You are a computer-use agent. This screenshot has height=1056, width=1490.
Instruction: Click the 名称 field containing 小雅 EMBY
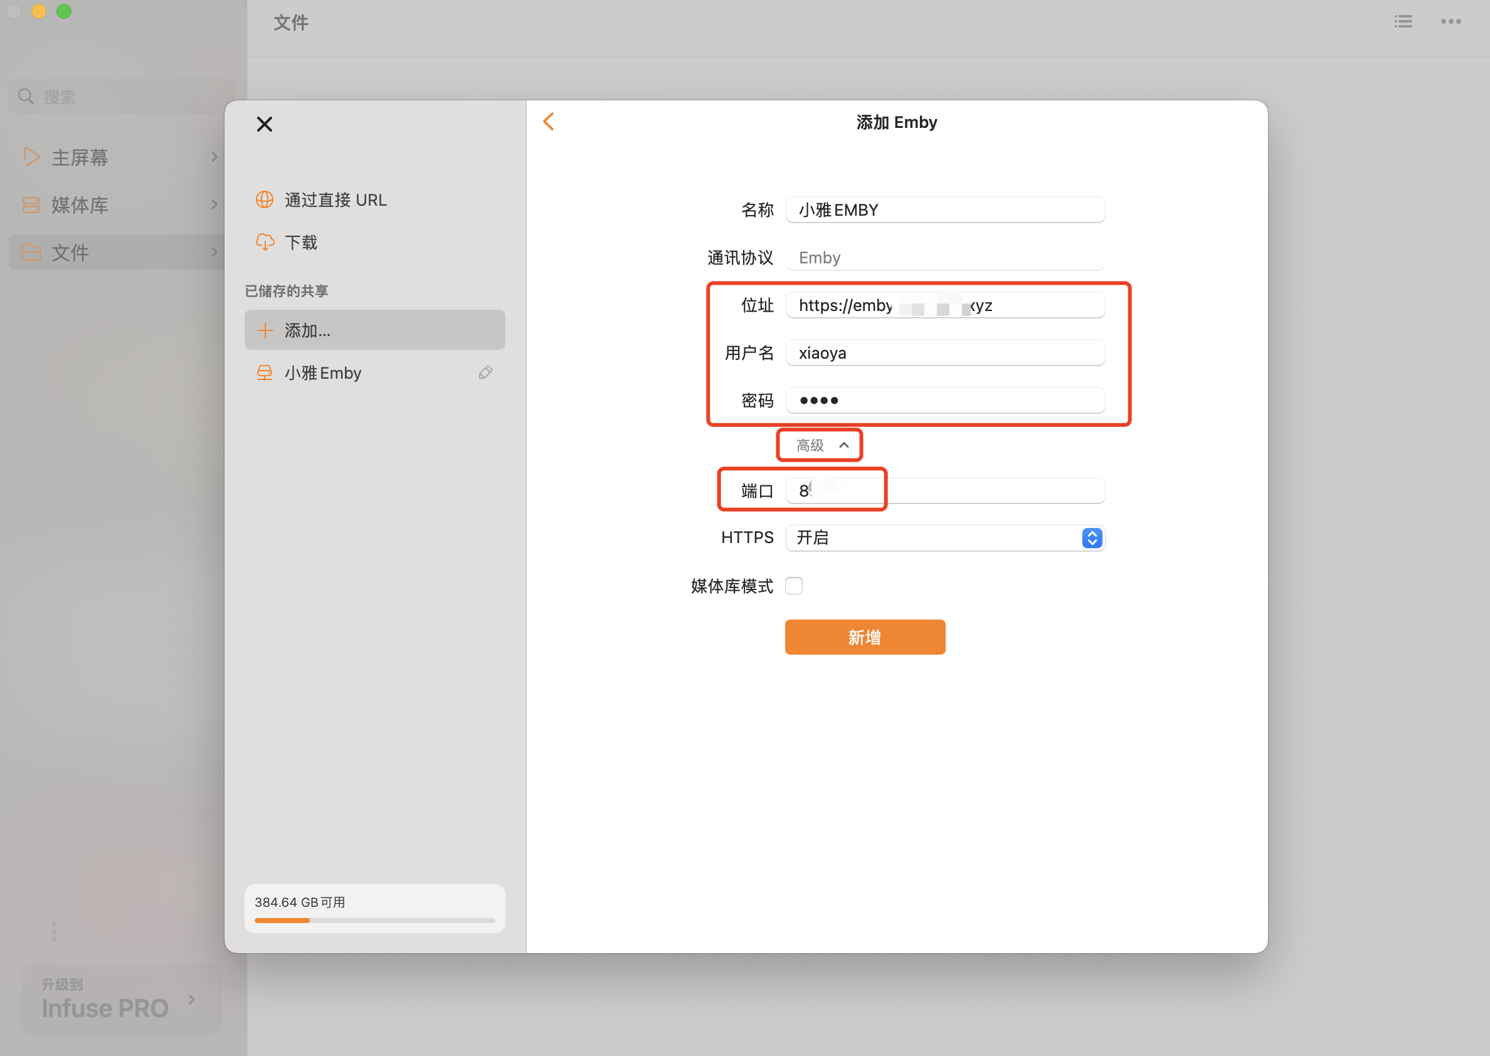point(945,209)
